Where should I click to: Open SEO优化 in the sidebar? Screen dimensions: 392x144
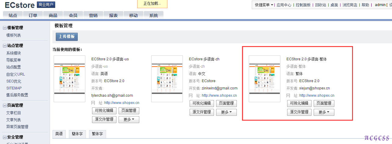click(x=14, y=81)
